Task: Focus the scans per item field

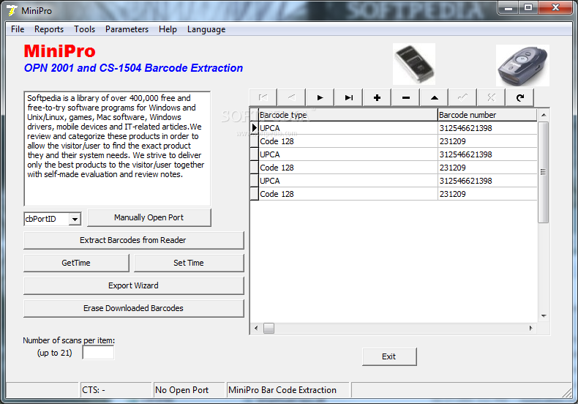Action: click(x=98, y=352)
